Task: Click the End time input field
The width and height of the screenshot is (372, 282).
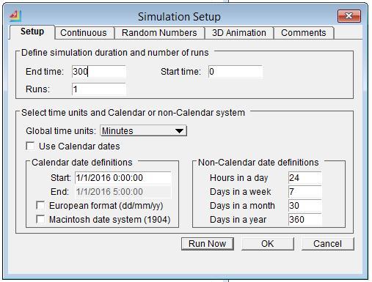Action: tap(99, 72)
